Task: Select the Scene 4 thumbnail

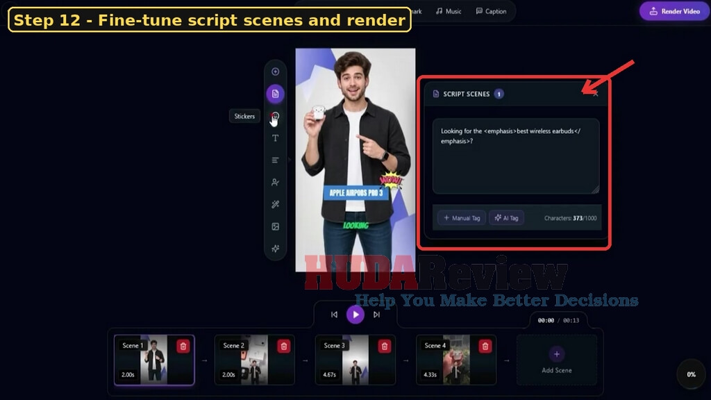Action: 456,360
